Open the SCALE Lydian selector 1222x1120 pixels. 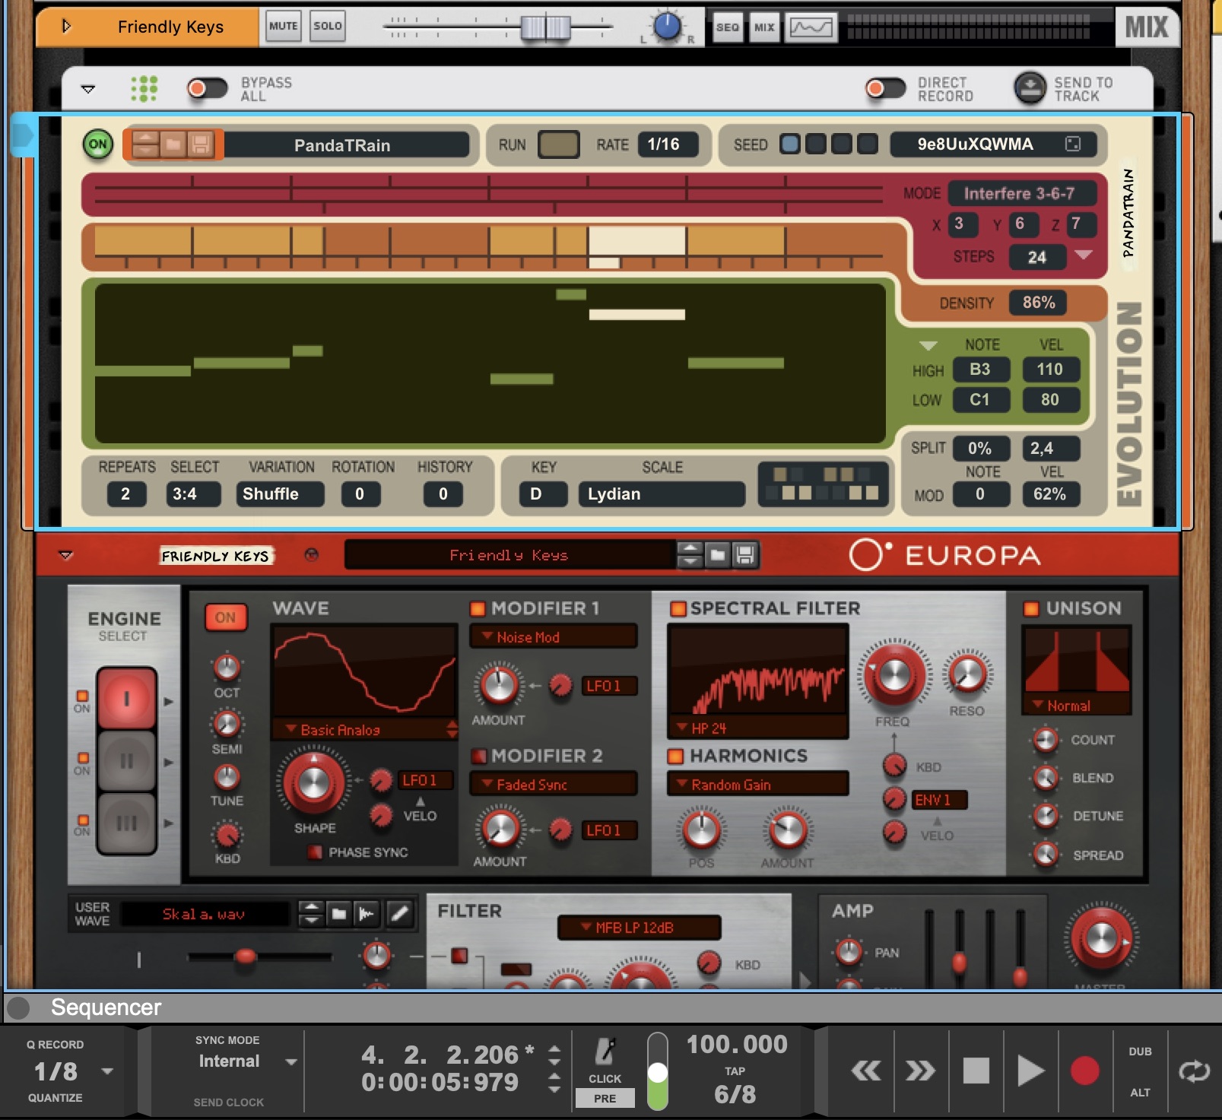tap(661, 494)
